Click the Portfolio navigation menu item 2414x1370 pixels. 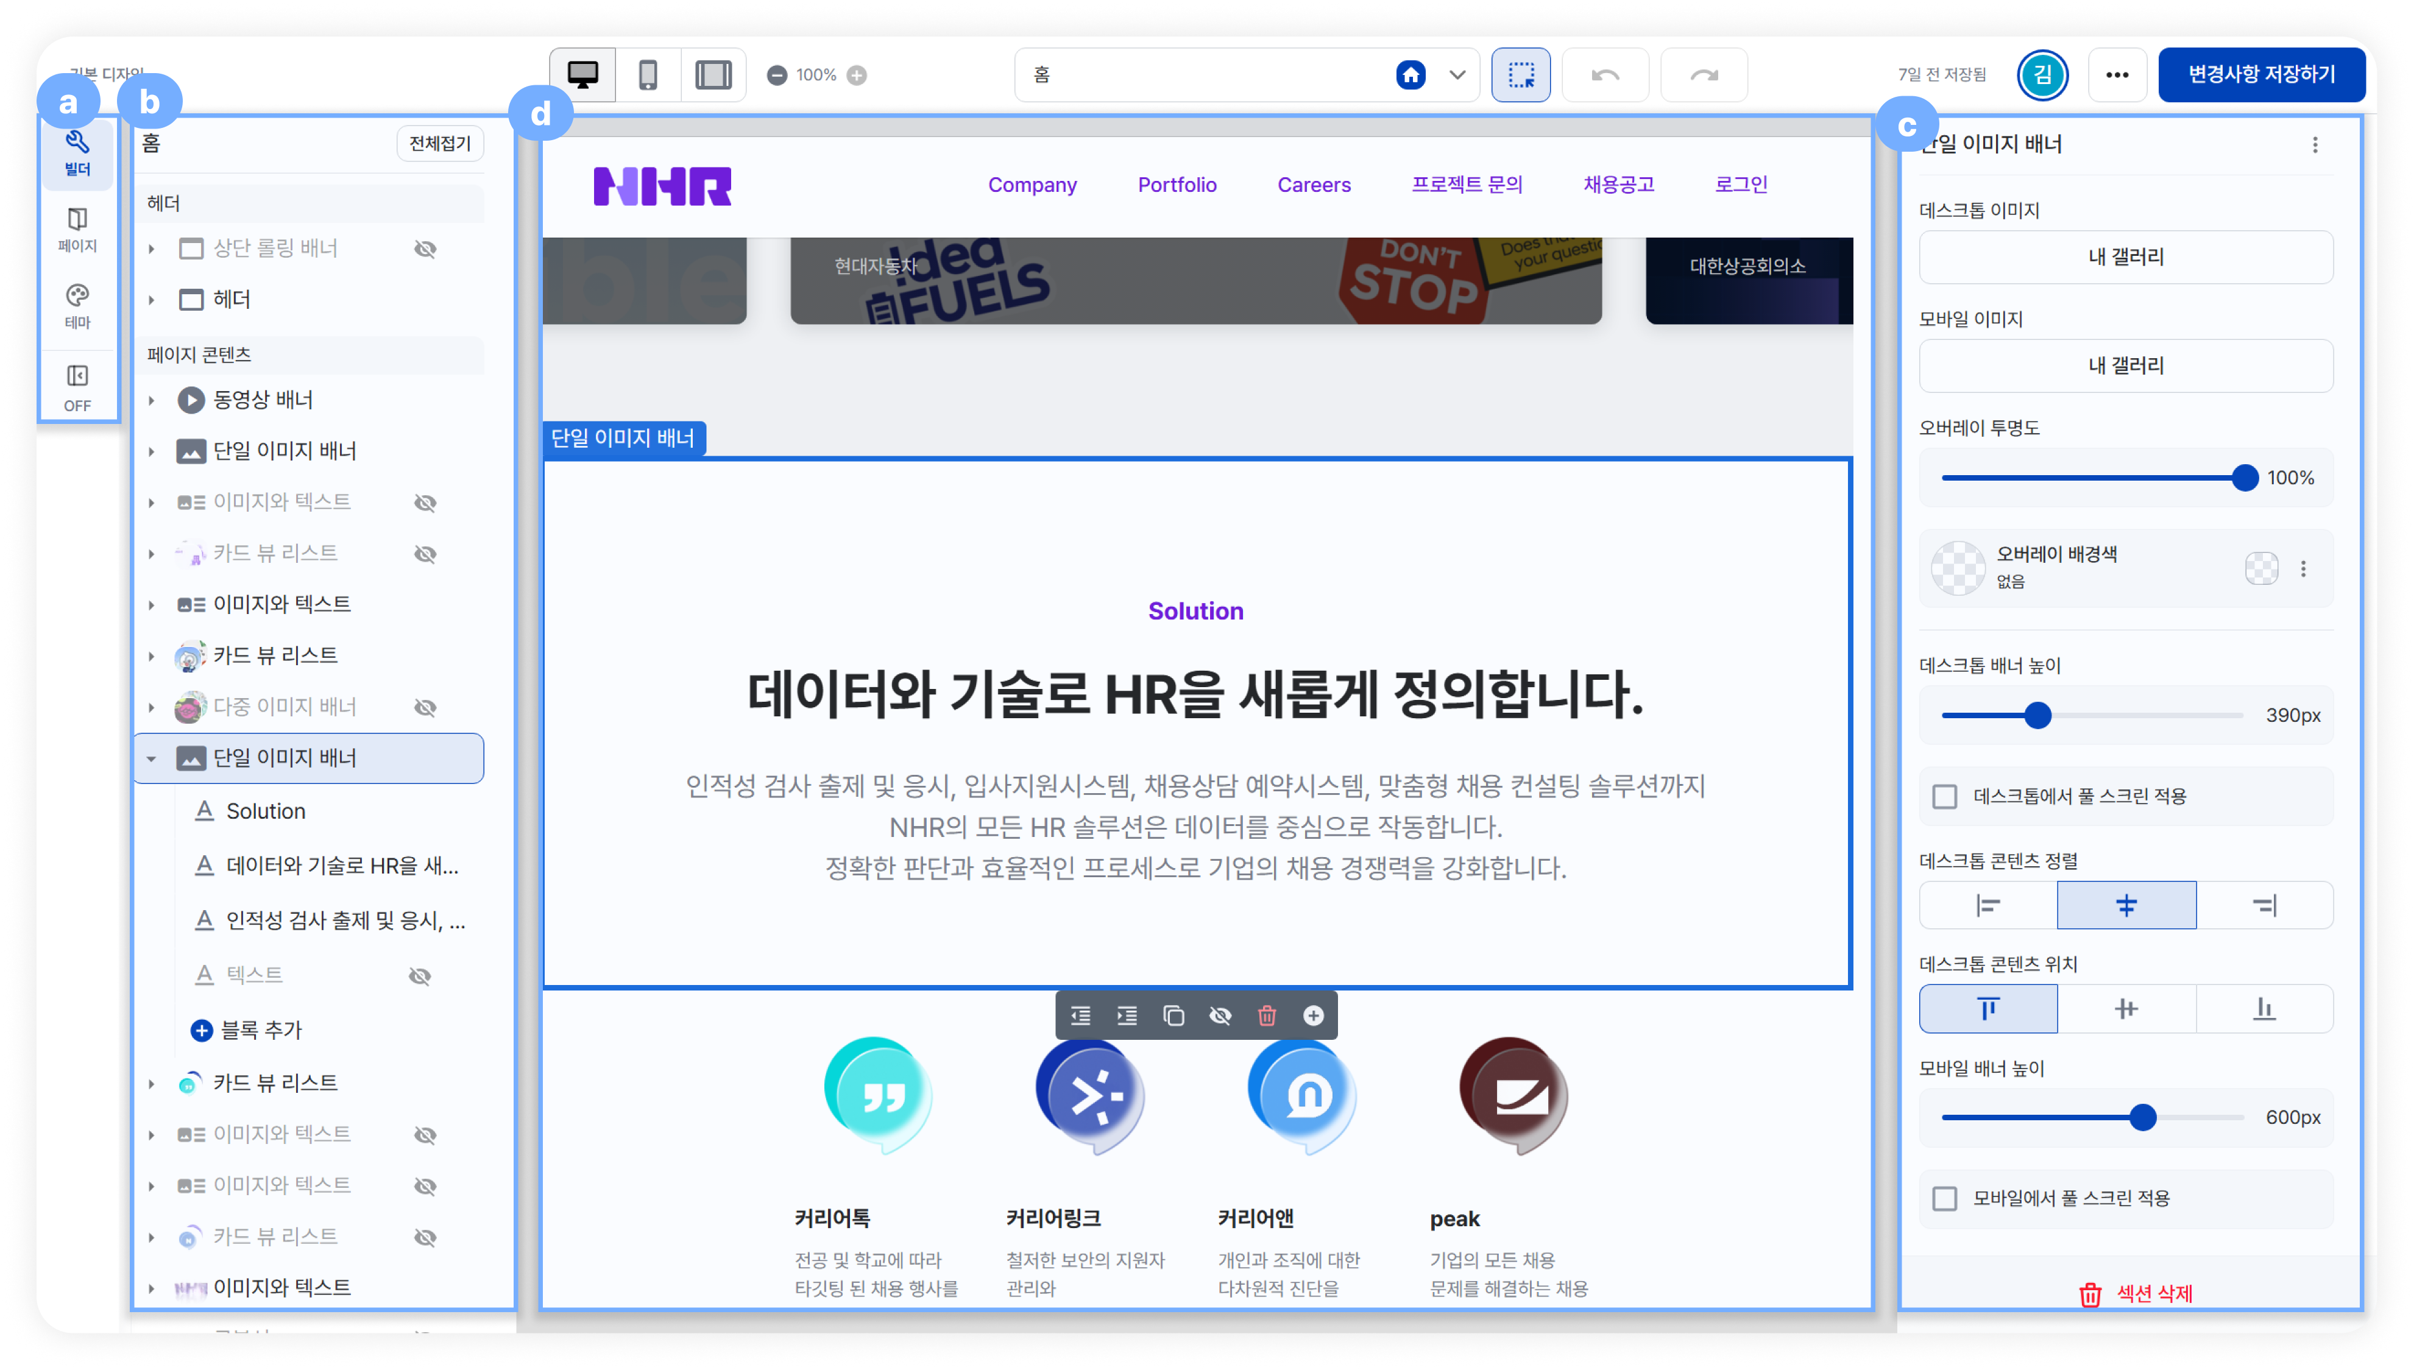coord(1177,185)
